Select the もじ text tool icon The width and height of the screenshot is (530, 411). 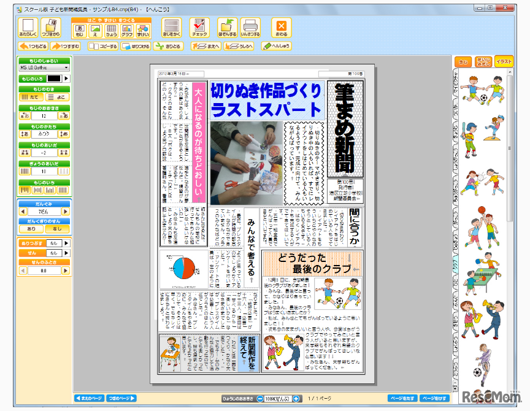(79, 29)
